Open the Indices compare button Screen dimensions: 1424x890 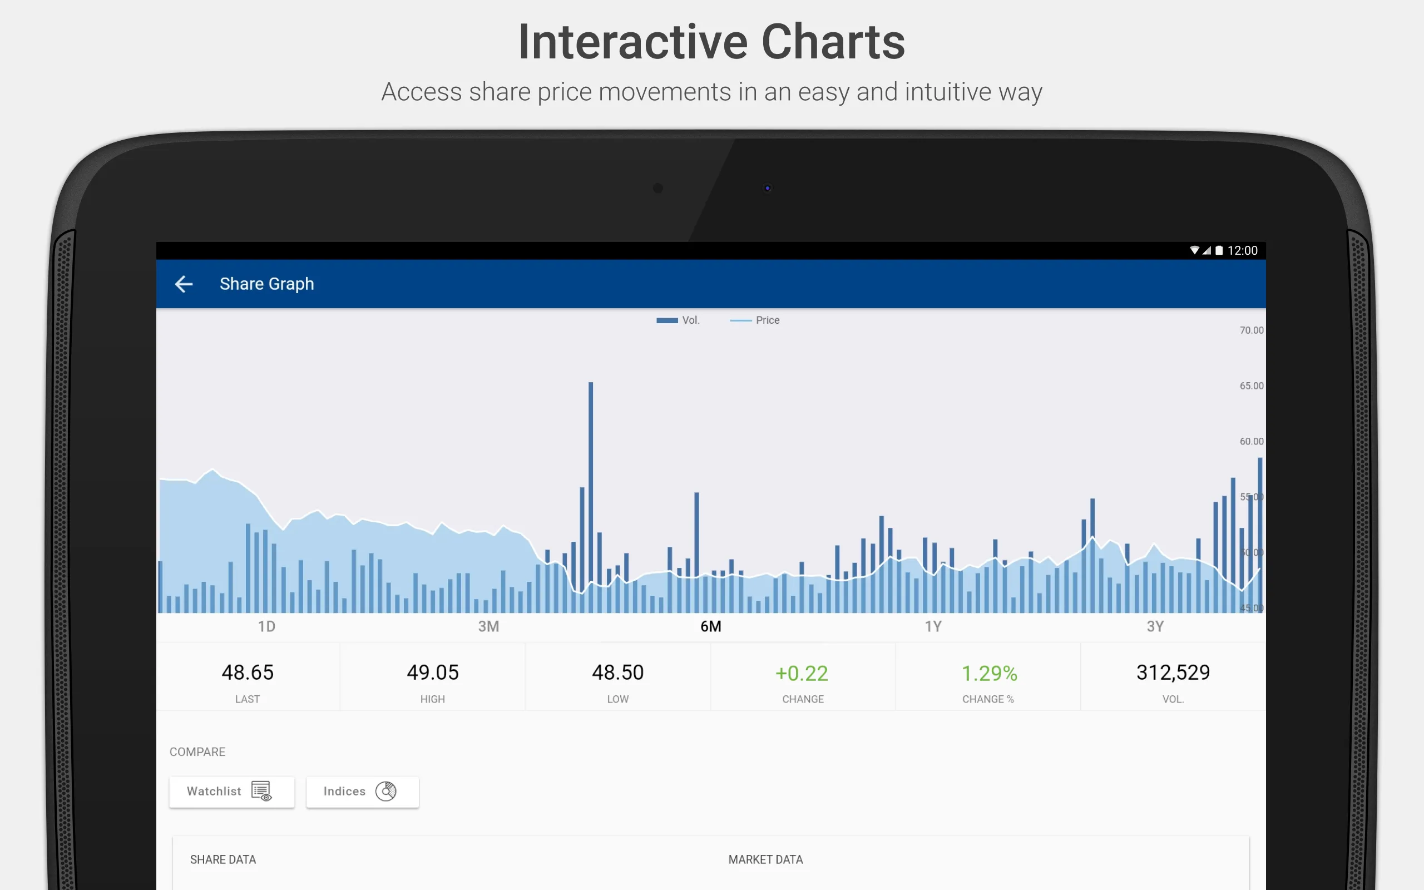pyautogui.click(x=363, y=792)
